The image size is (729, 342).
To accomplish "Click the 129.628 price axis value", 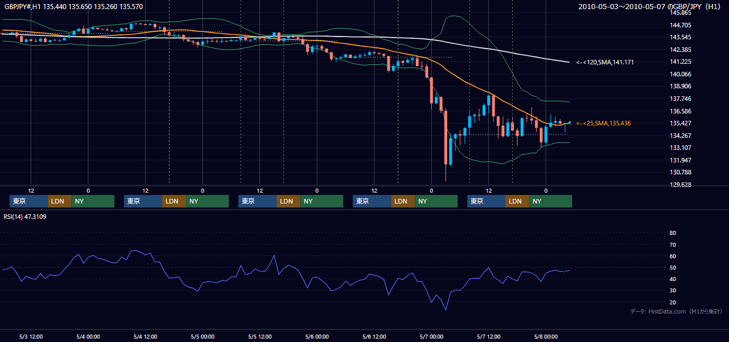I will pyautogui.click(x=680, y=185).
